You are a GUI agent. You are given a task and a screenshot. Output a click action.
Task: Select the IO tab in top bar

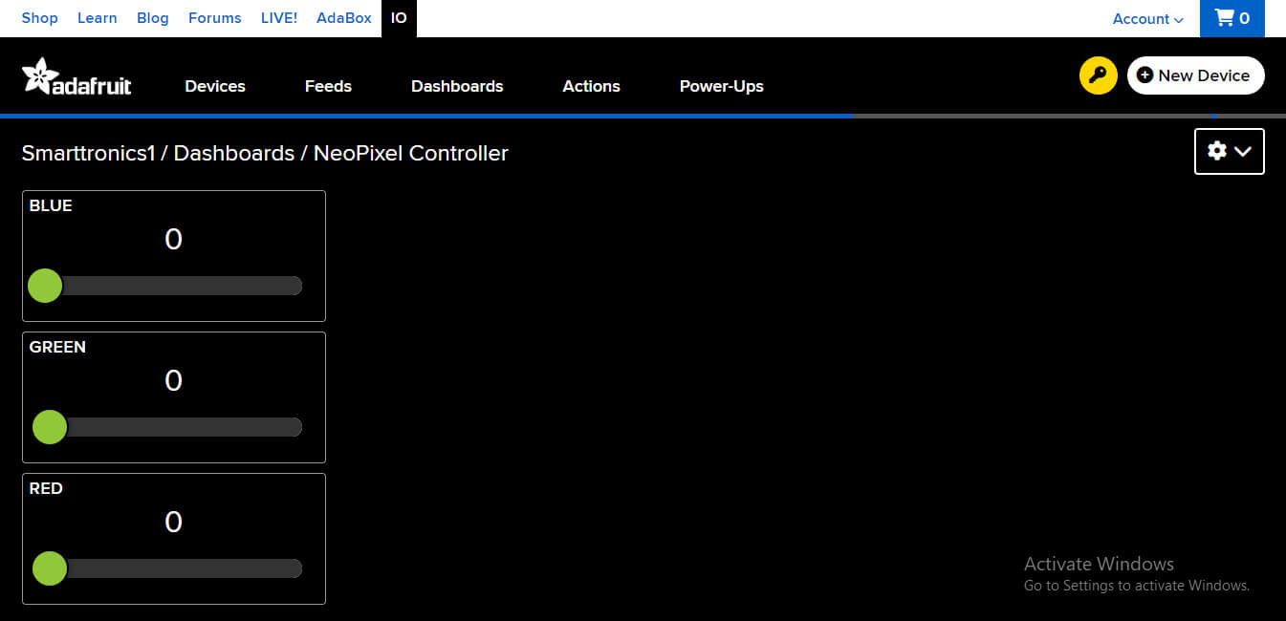[399, 18]
